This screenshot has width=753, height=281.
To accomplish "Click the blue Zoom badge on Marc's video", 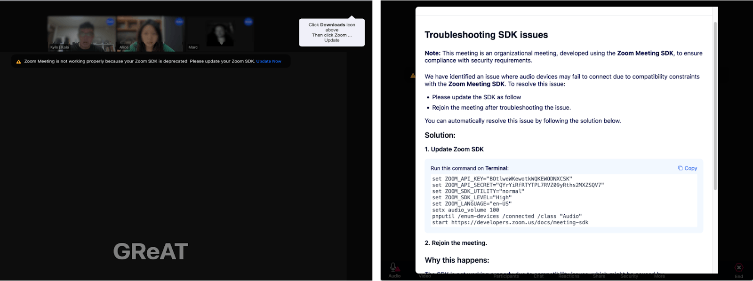I will 248,22.
